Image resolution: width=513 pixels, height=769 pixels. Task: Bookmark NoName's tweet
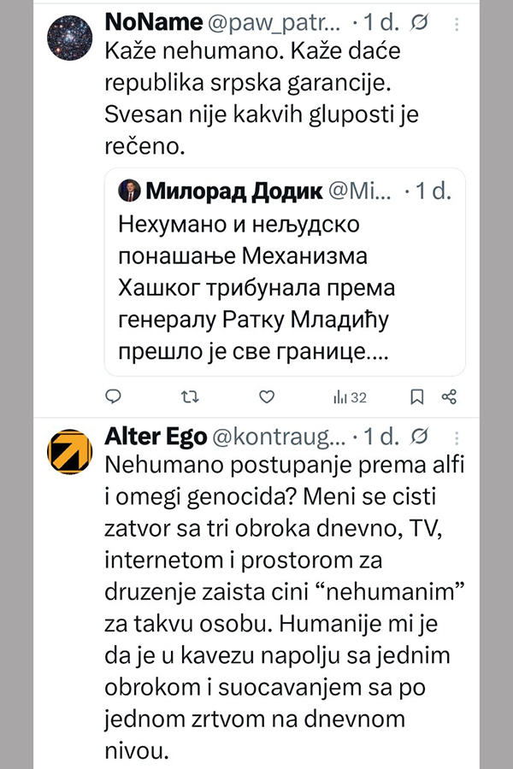click(416, 396)
